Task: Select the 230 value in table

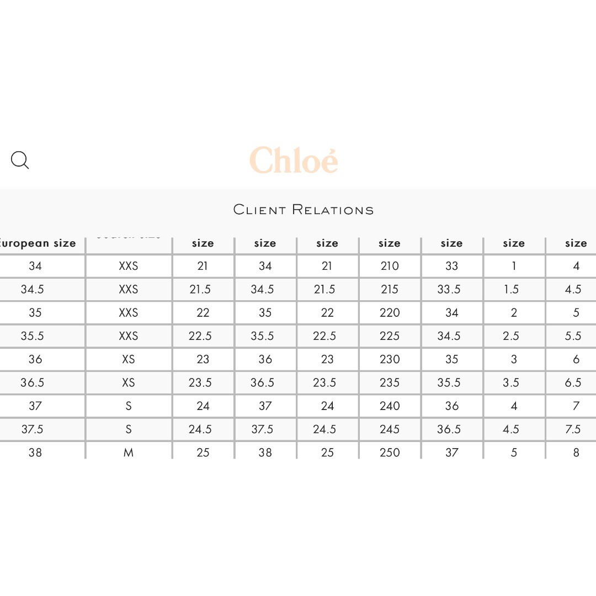Action: point(390,359)
